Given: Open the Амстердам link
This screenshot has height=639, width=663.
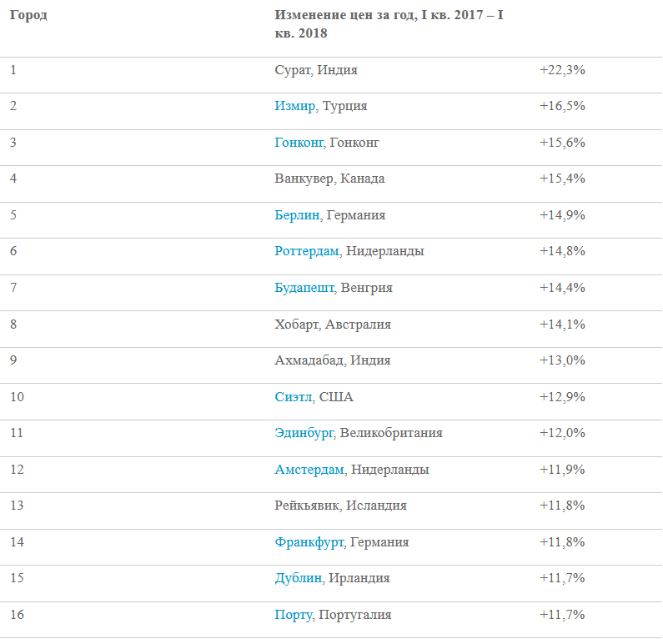Looking at the screenshot, I should [x=309, y=470].
